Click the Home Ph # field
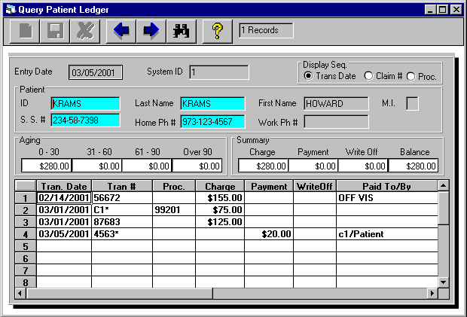The image size is (467, 317). [x=212, y=121]
